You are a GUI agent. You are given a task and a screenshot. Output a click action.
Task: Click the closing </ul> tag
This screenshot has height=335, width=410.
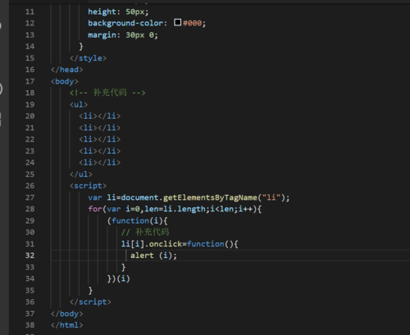81,174
